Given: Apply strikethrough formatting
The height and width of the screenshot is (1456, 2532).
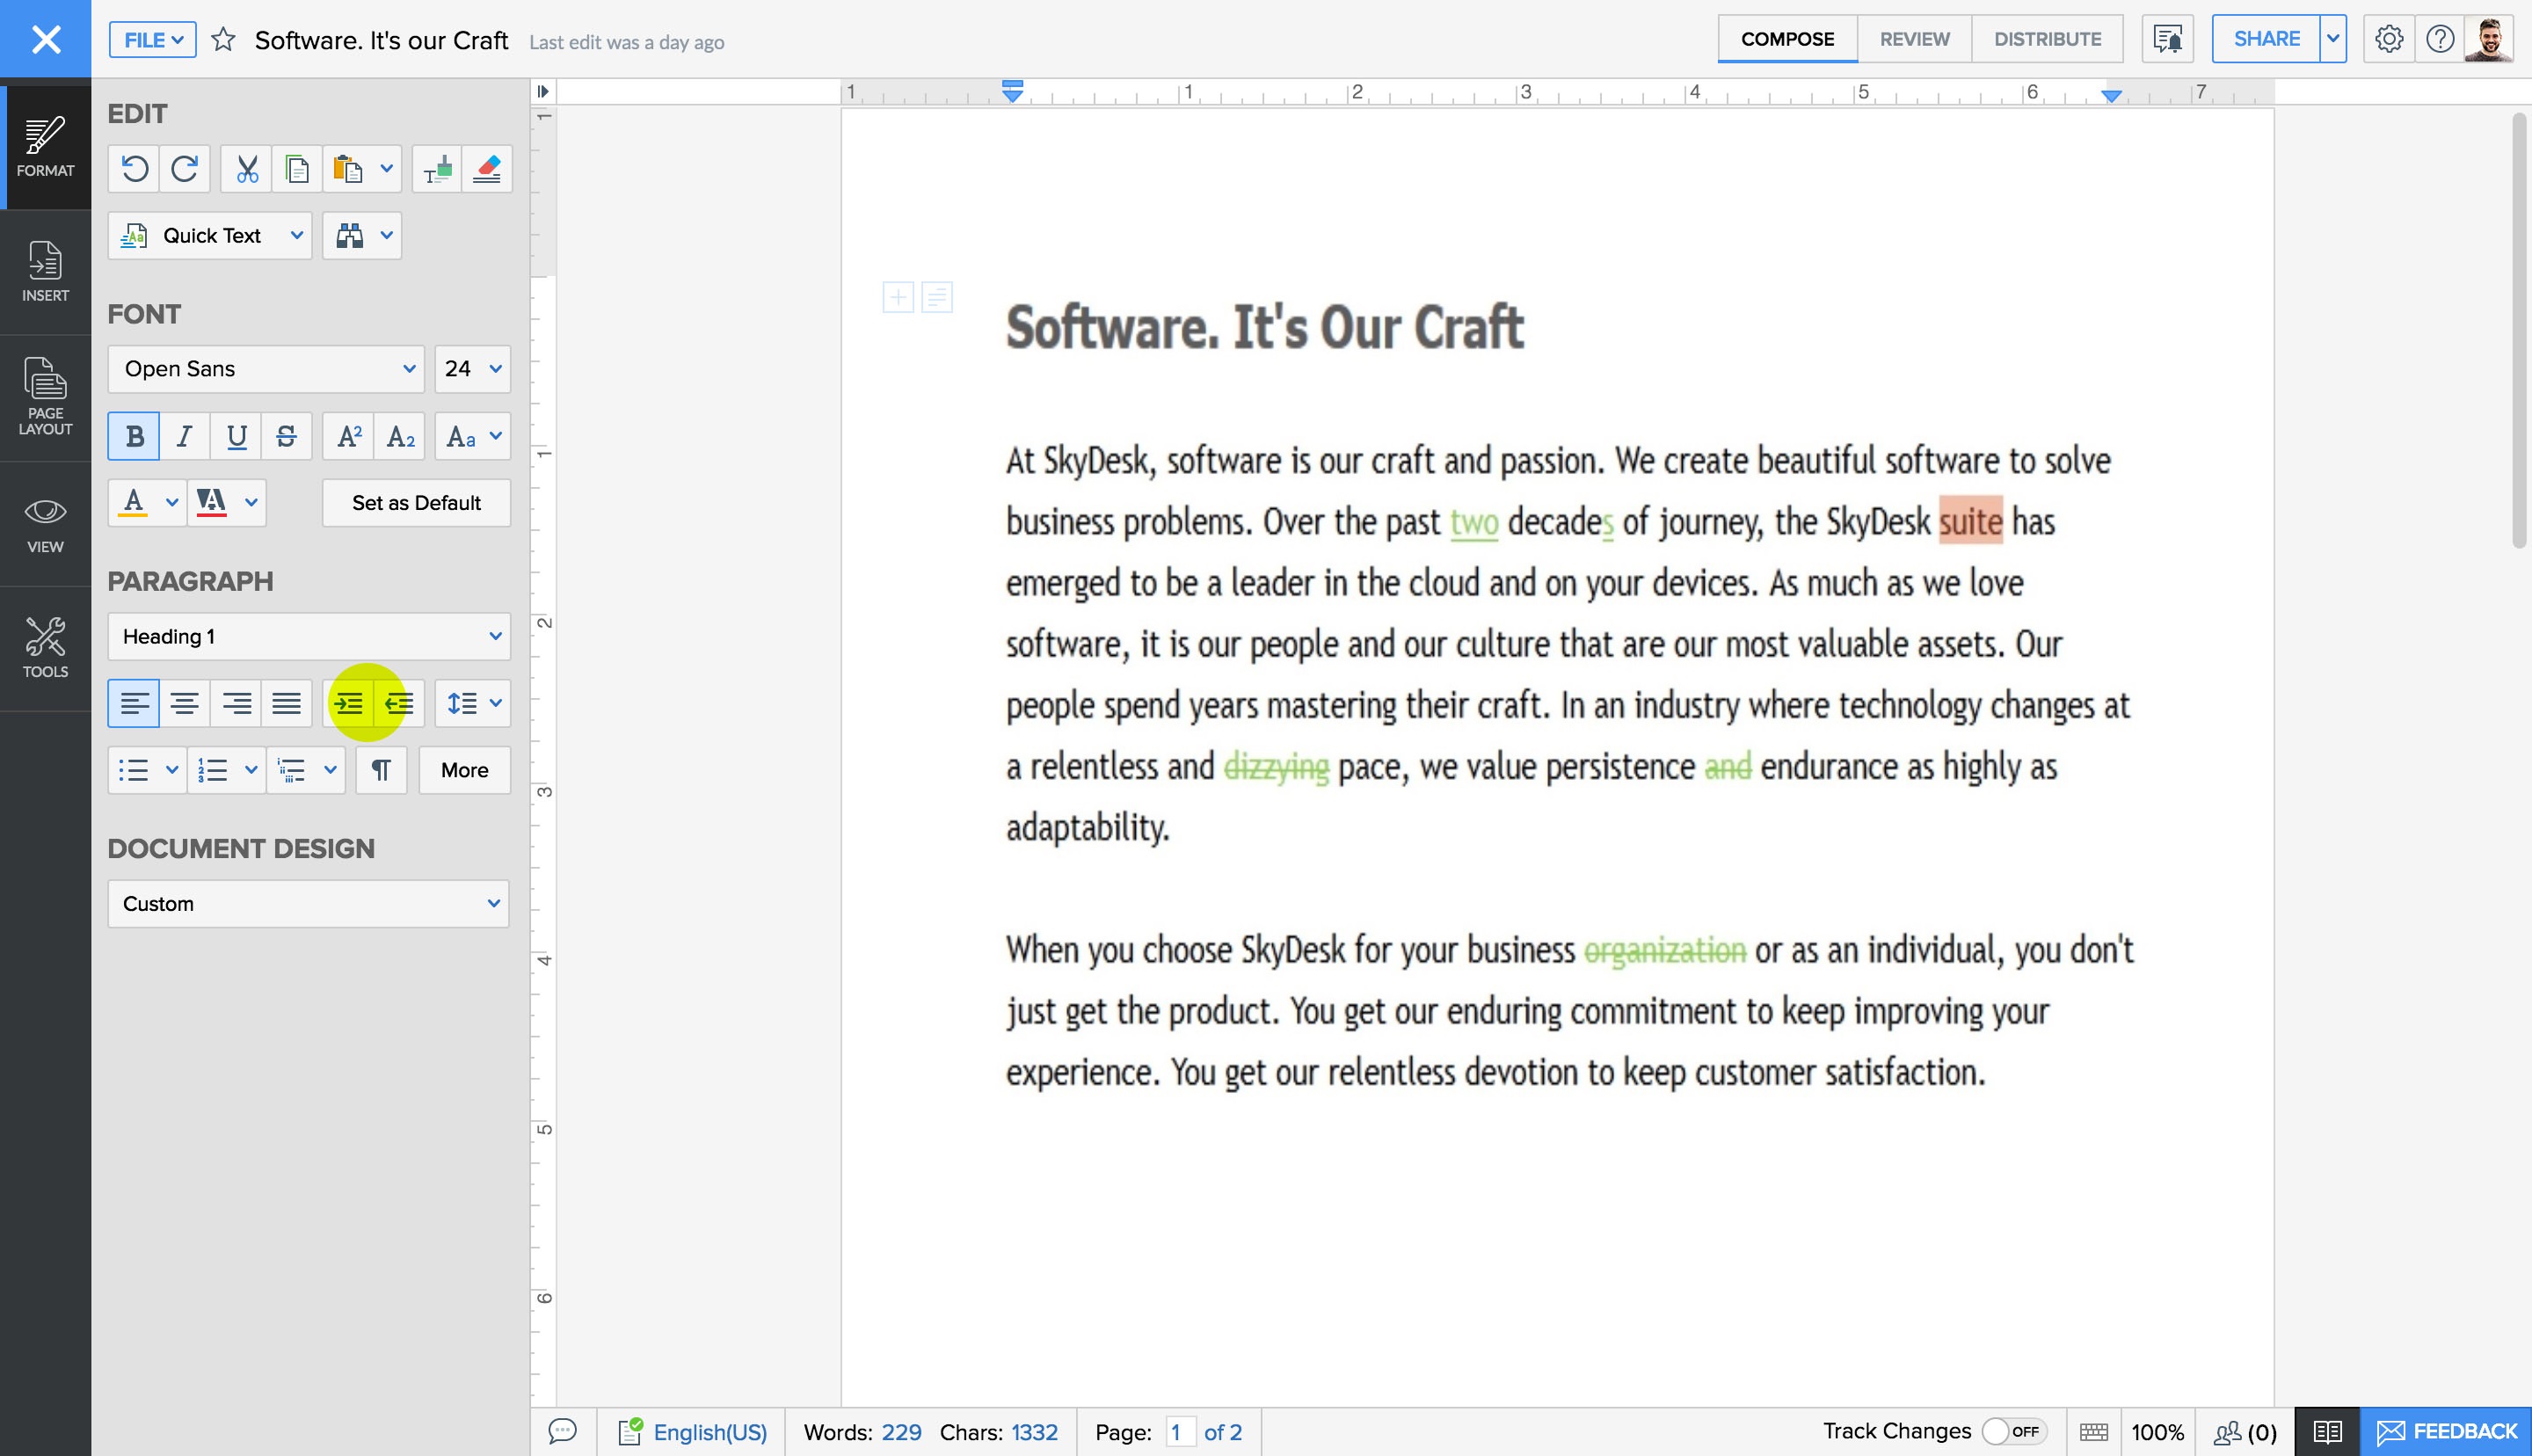Looking at the screenshot, I should (287, 436).
